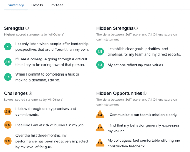Click the info icon next to Strengths

[27, 28]
